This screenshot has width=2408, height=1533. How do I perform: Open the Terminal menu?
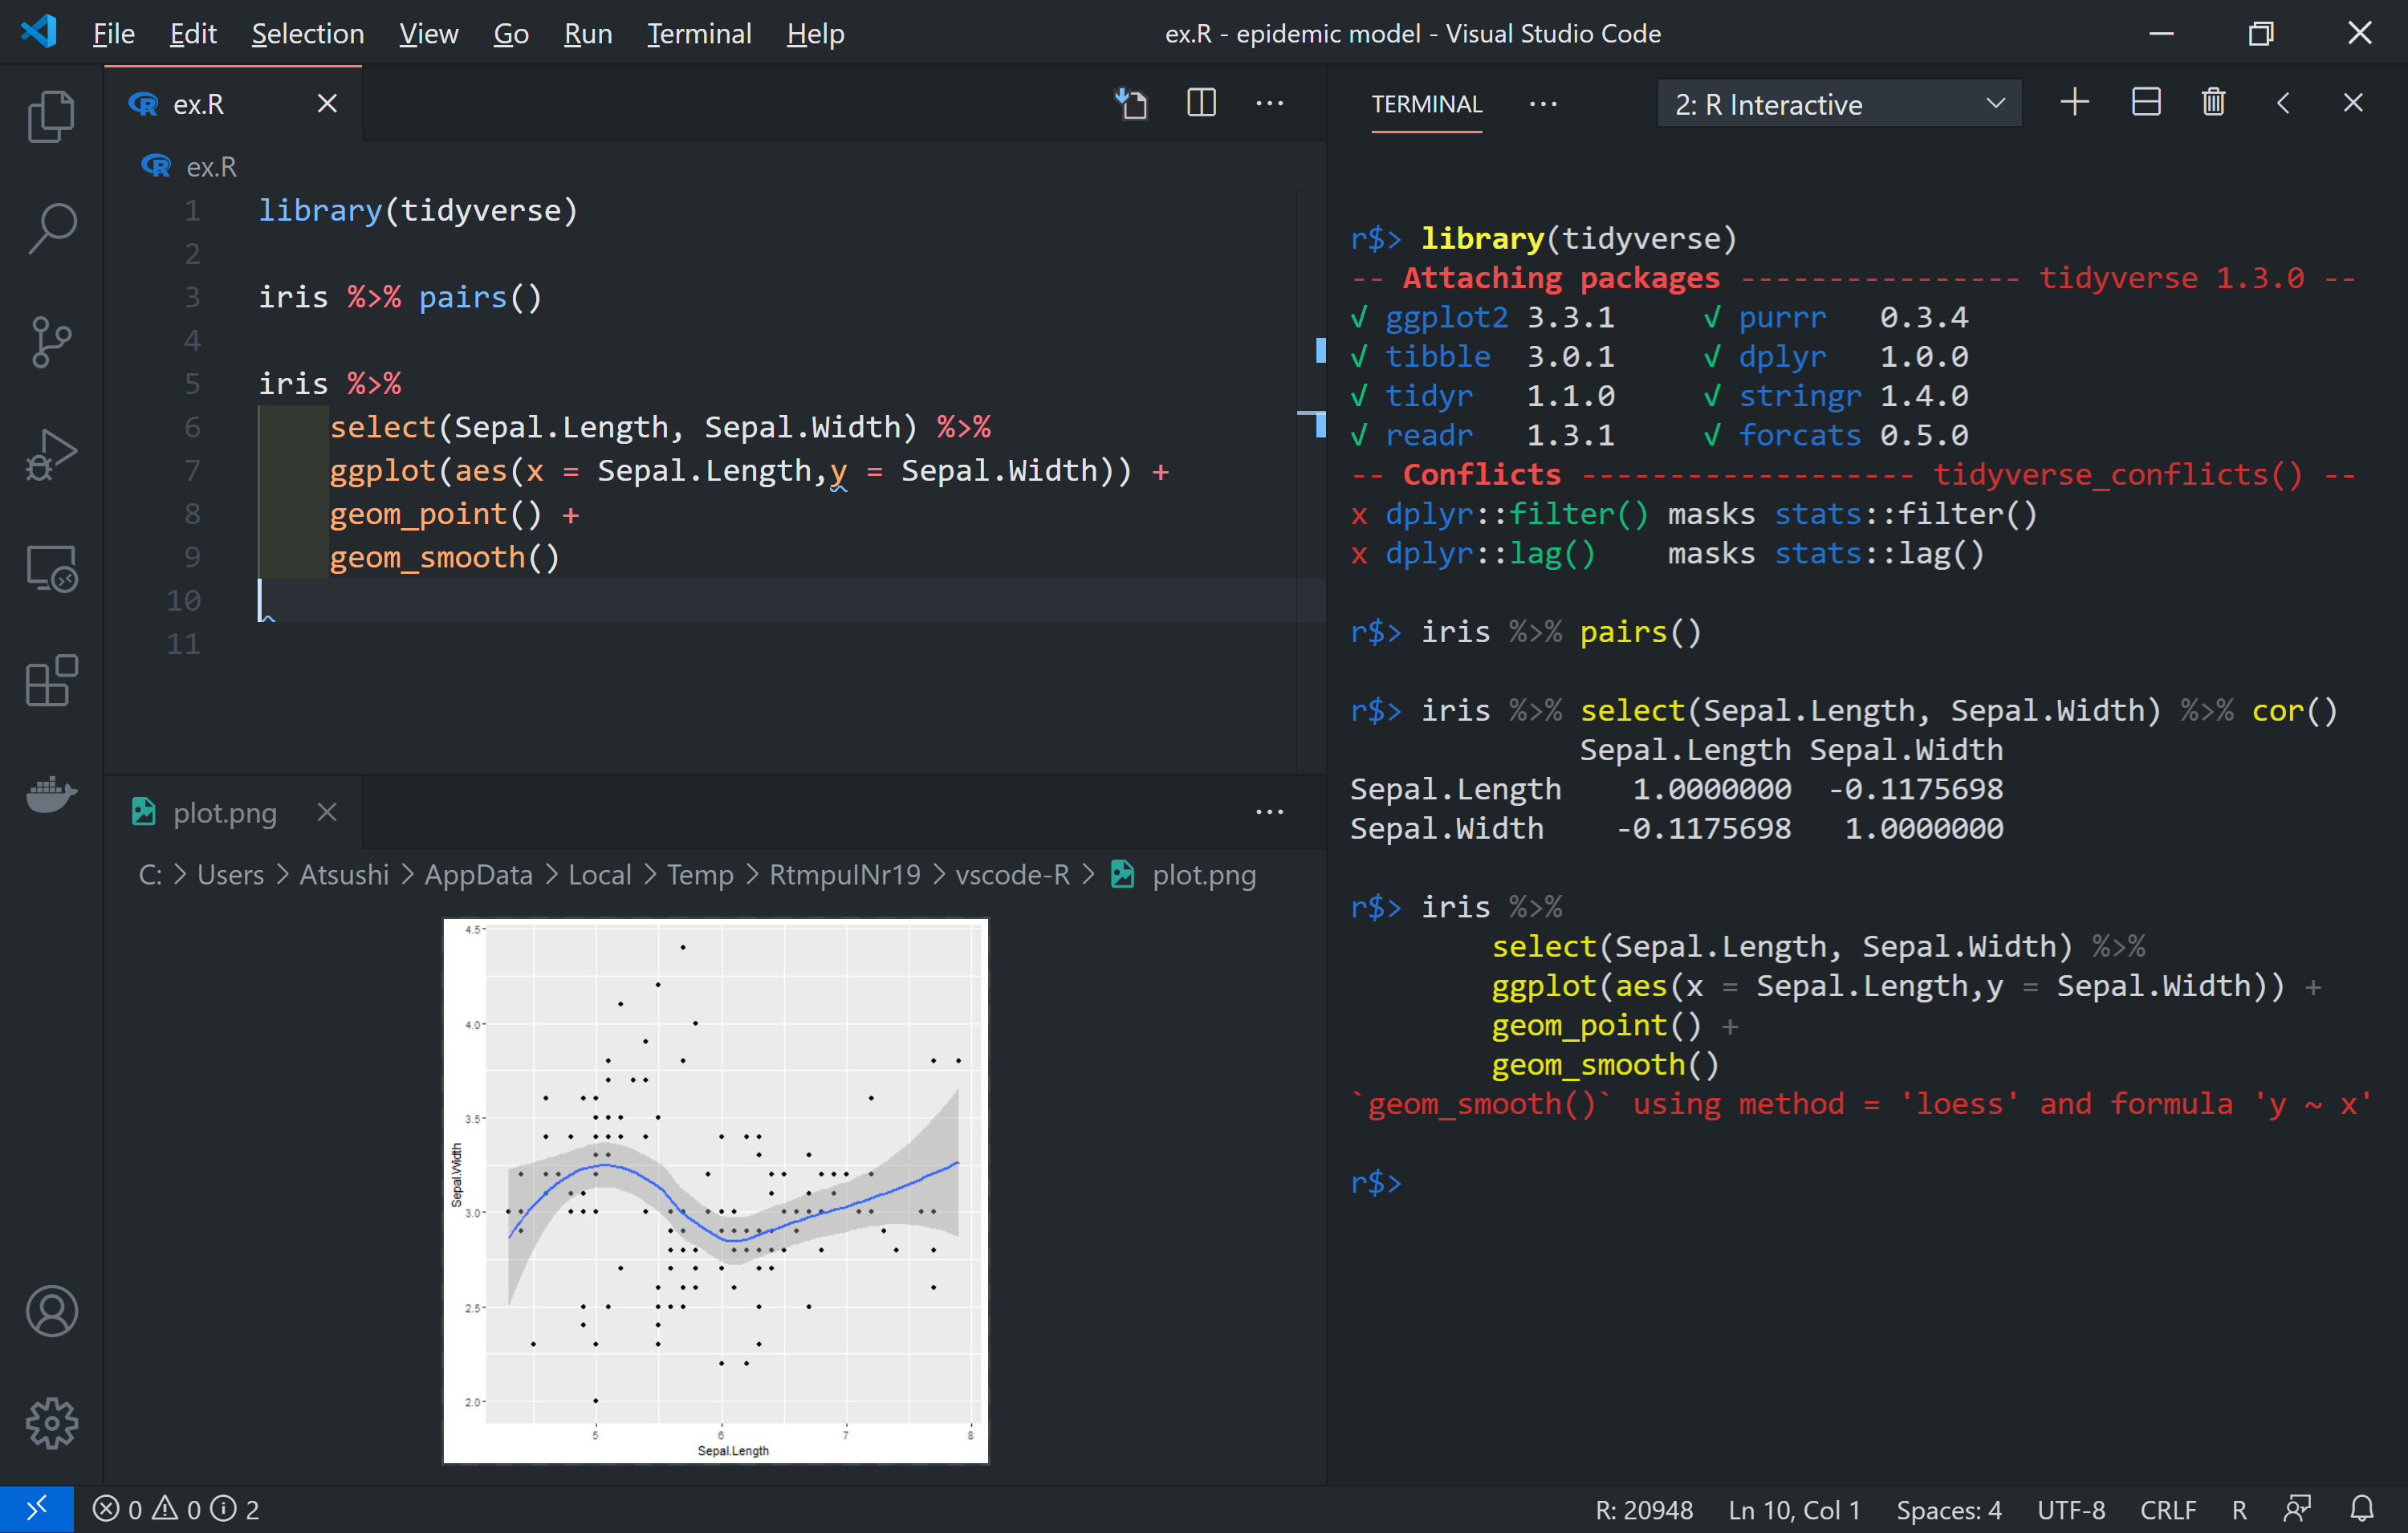(699, 33)
